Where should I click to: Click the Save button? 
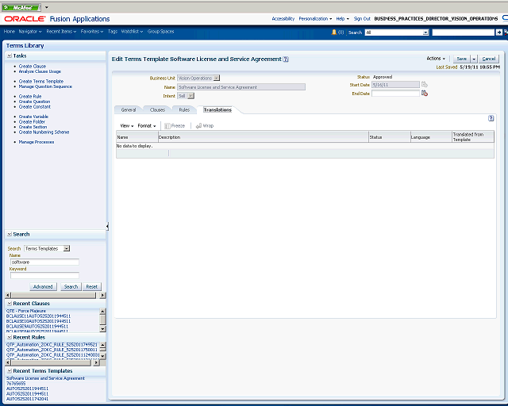coord(462,59)
